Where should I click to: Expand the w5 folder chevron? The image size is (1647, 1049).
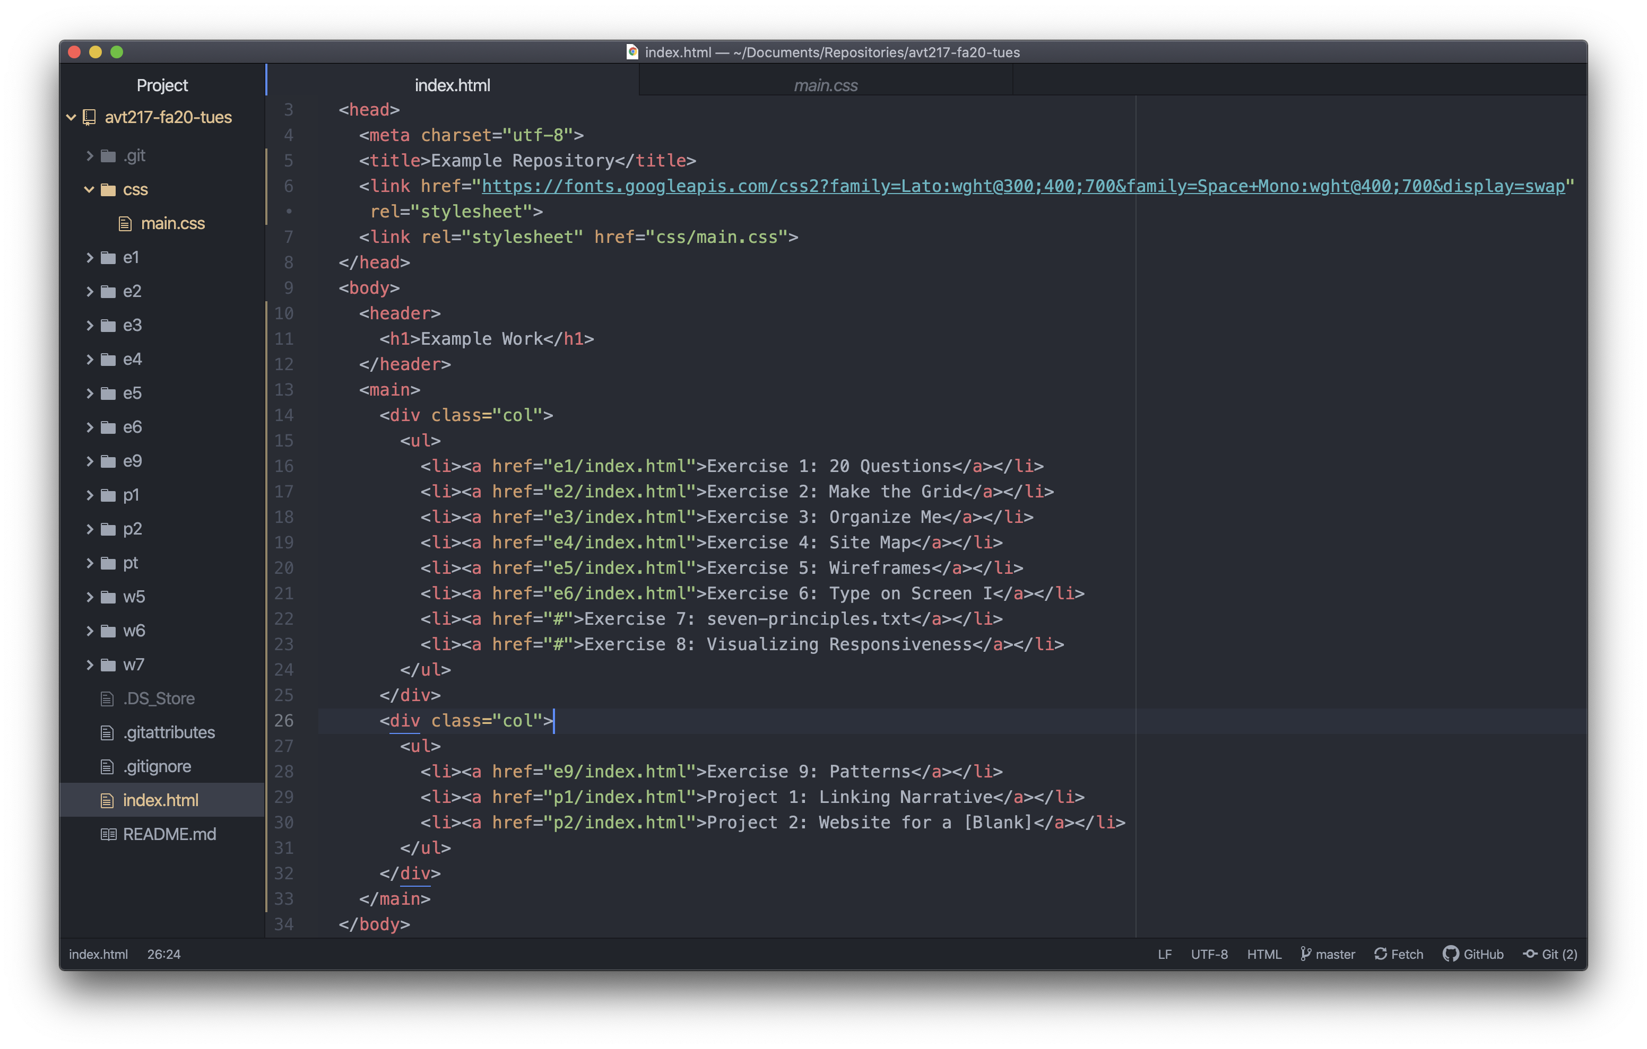(x=90, y=597)
